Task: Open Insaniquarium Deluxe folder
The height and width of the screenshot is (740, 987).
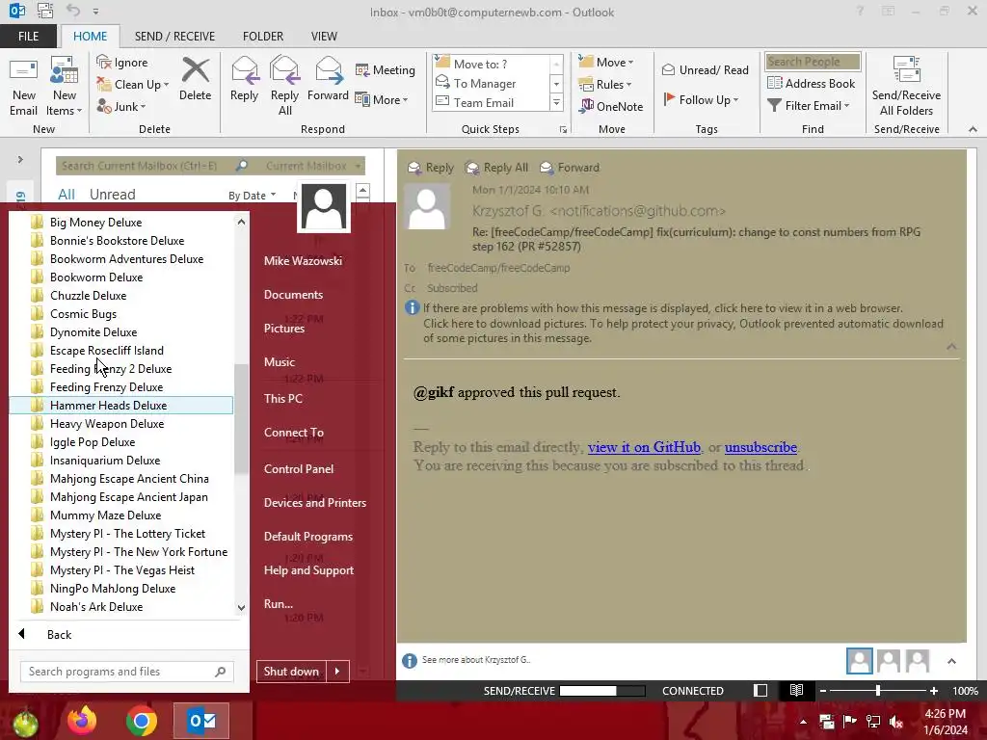Action: (120, 460)
